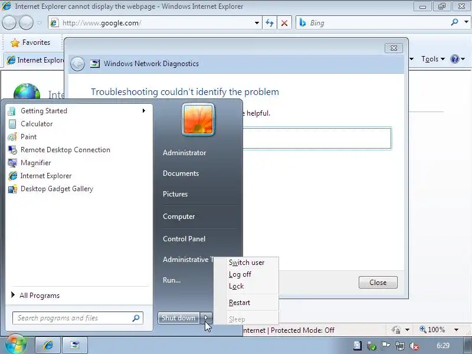Click the green shield tray icon

tap(372, 346)
